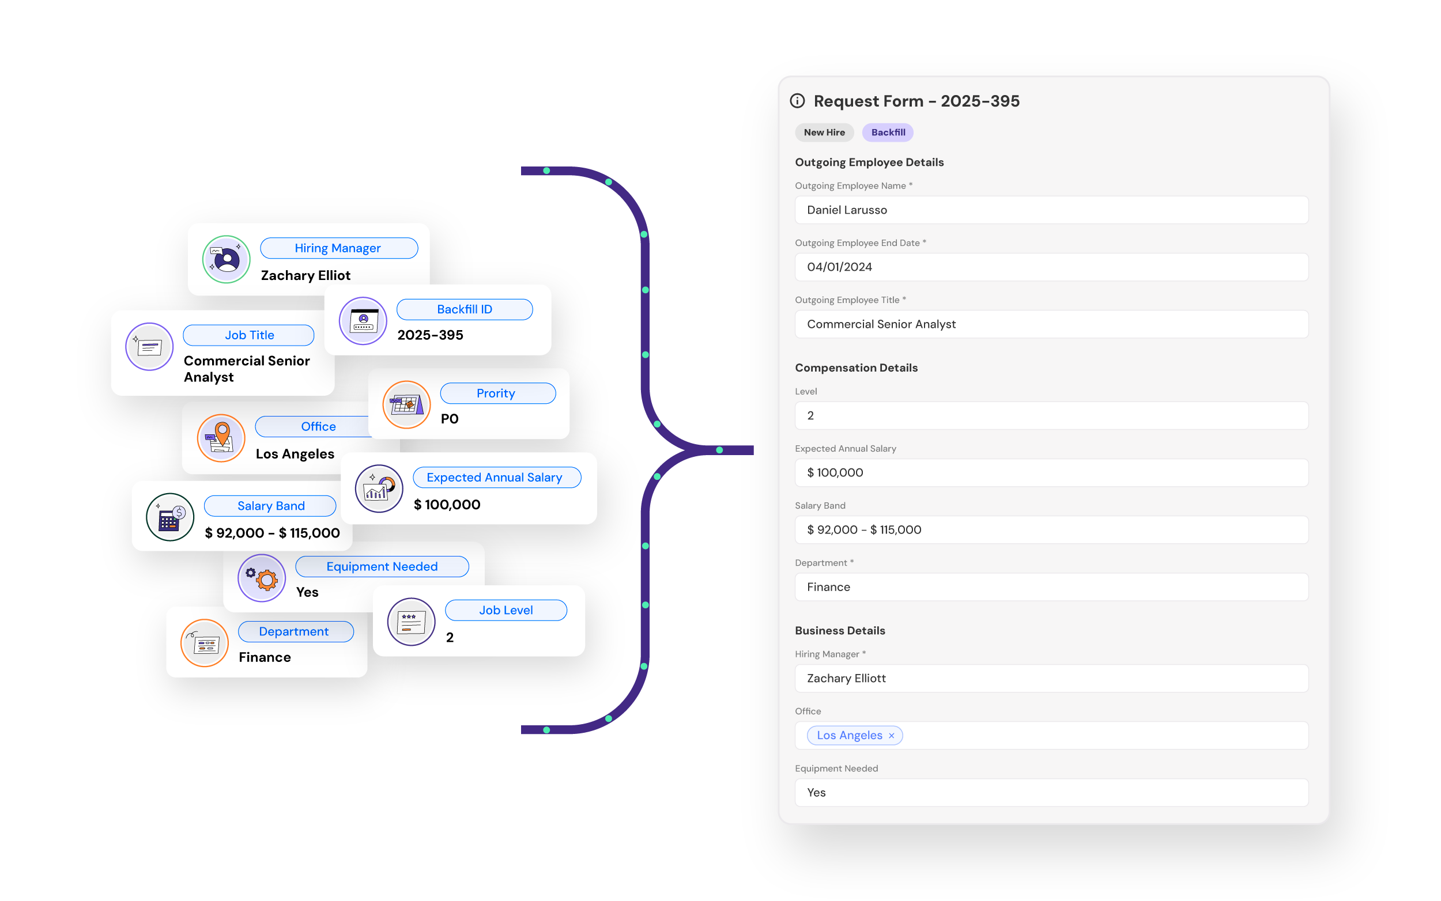The image size is (1441, 901).
Task: Click the Priority calendar icon
Action: click(x=406, y=404)
